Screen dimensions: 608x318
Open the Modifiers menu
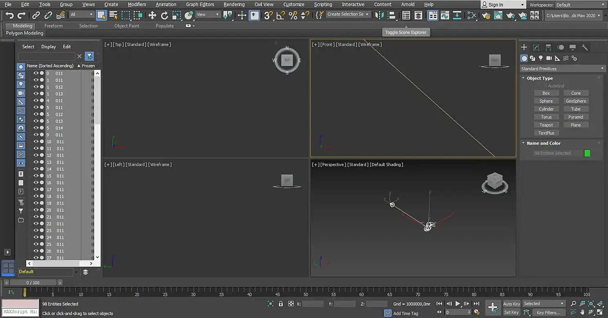coord(137,4)
